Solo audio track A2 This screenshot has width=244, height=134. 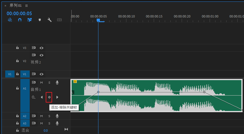49,116
